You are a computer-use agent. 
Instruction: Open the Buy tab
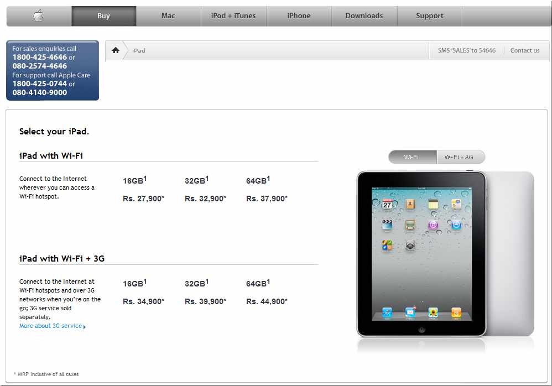(103, 16)
